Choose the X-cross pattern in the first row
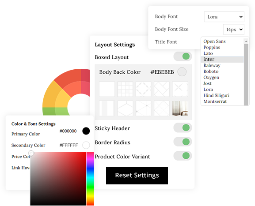This screenshot has height=206, width=255. pos(180,89)
